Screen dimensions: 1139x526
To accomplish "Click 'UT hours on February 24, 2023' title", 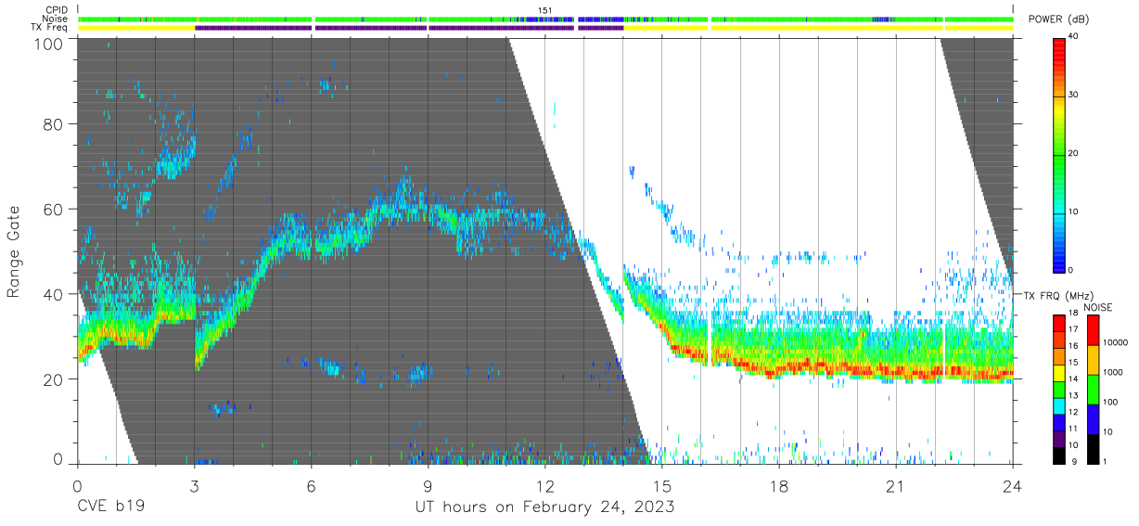I will pos(544,507).
